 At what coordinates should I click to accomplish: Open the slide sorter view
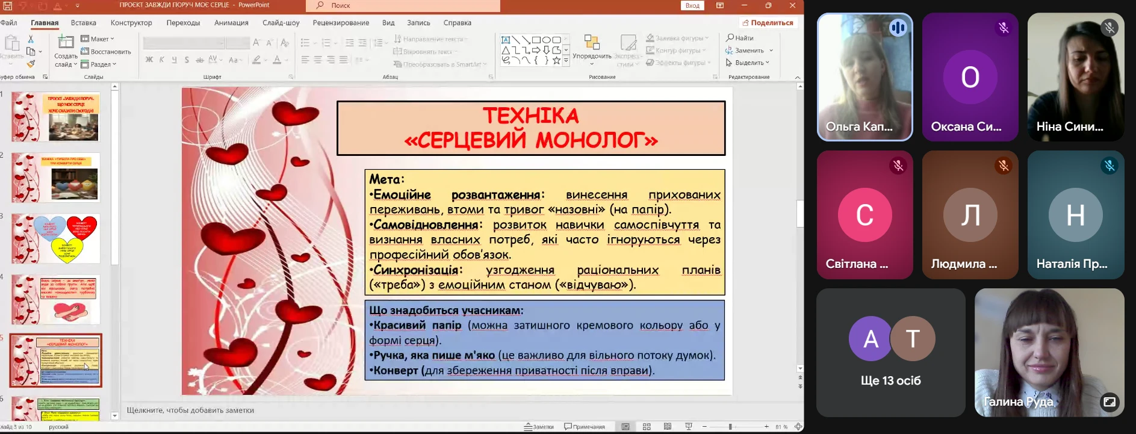pos(647,427)
